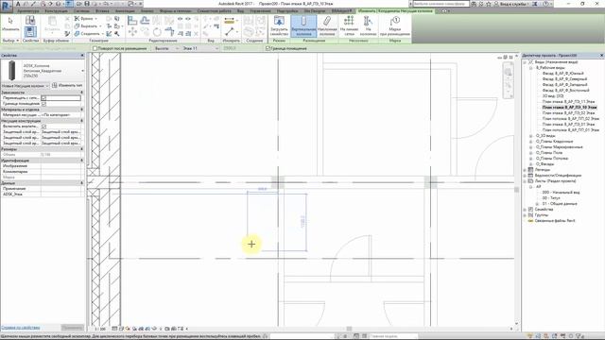Click the Favorites star icon in title bar
Viewport: 605px width, 340px height.
point(488,4)
